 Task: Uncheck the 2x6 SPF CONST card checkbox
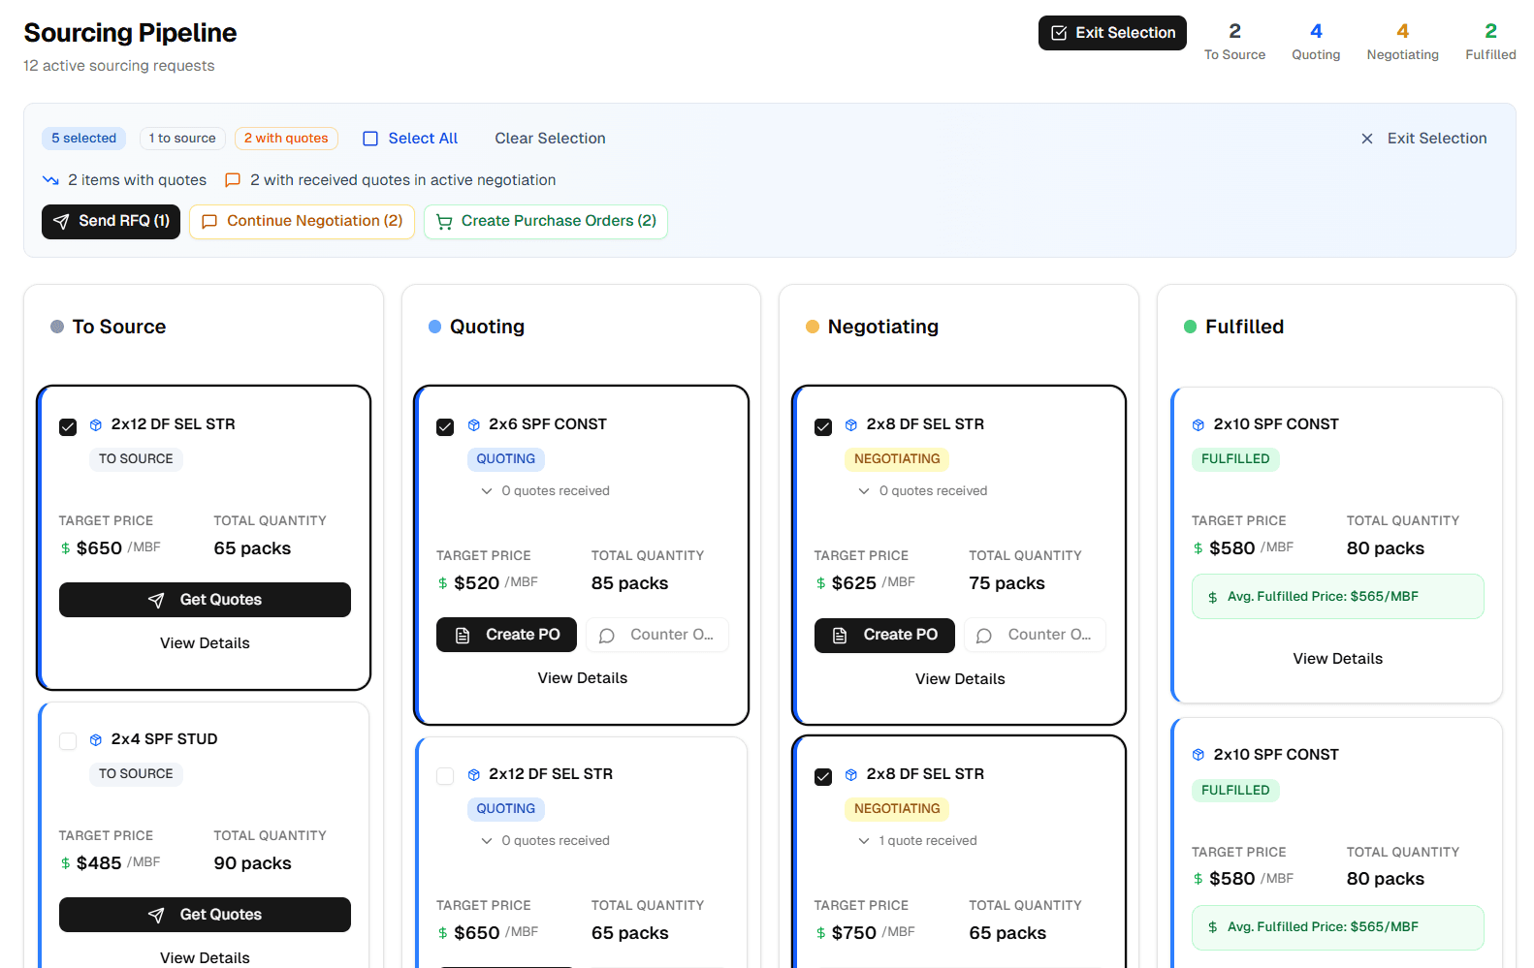[x=445, y=427]
